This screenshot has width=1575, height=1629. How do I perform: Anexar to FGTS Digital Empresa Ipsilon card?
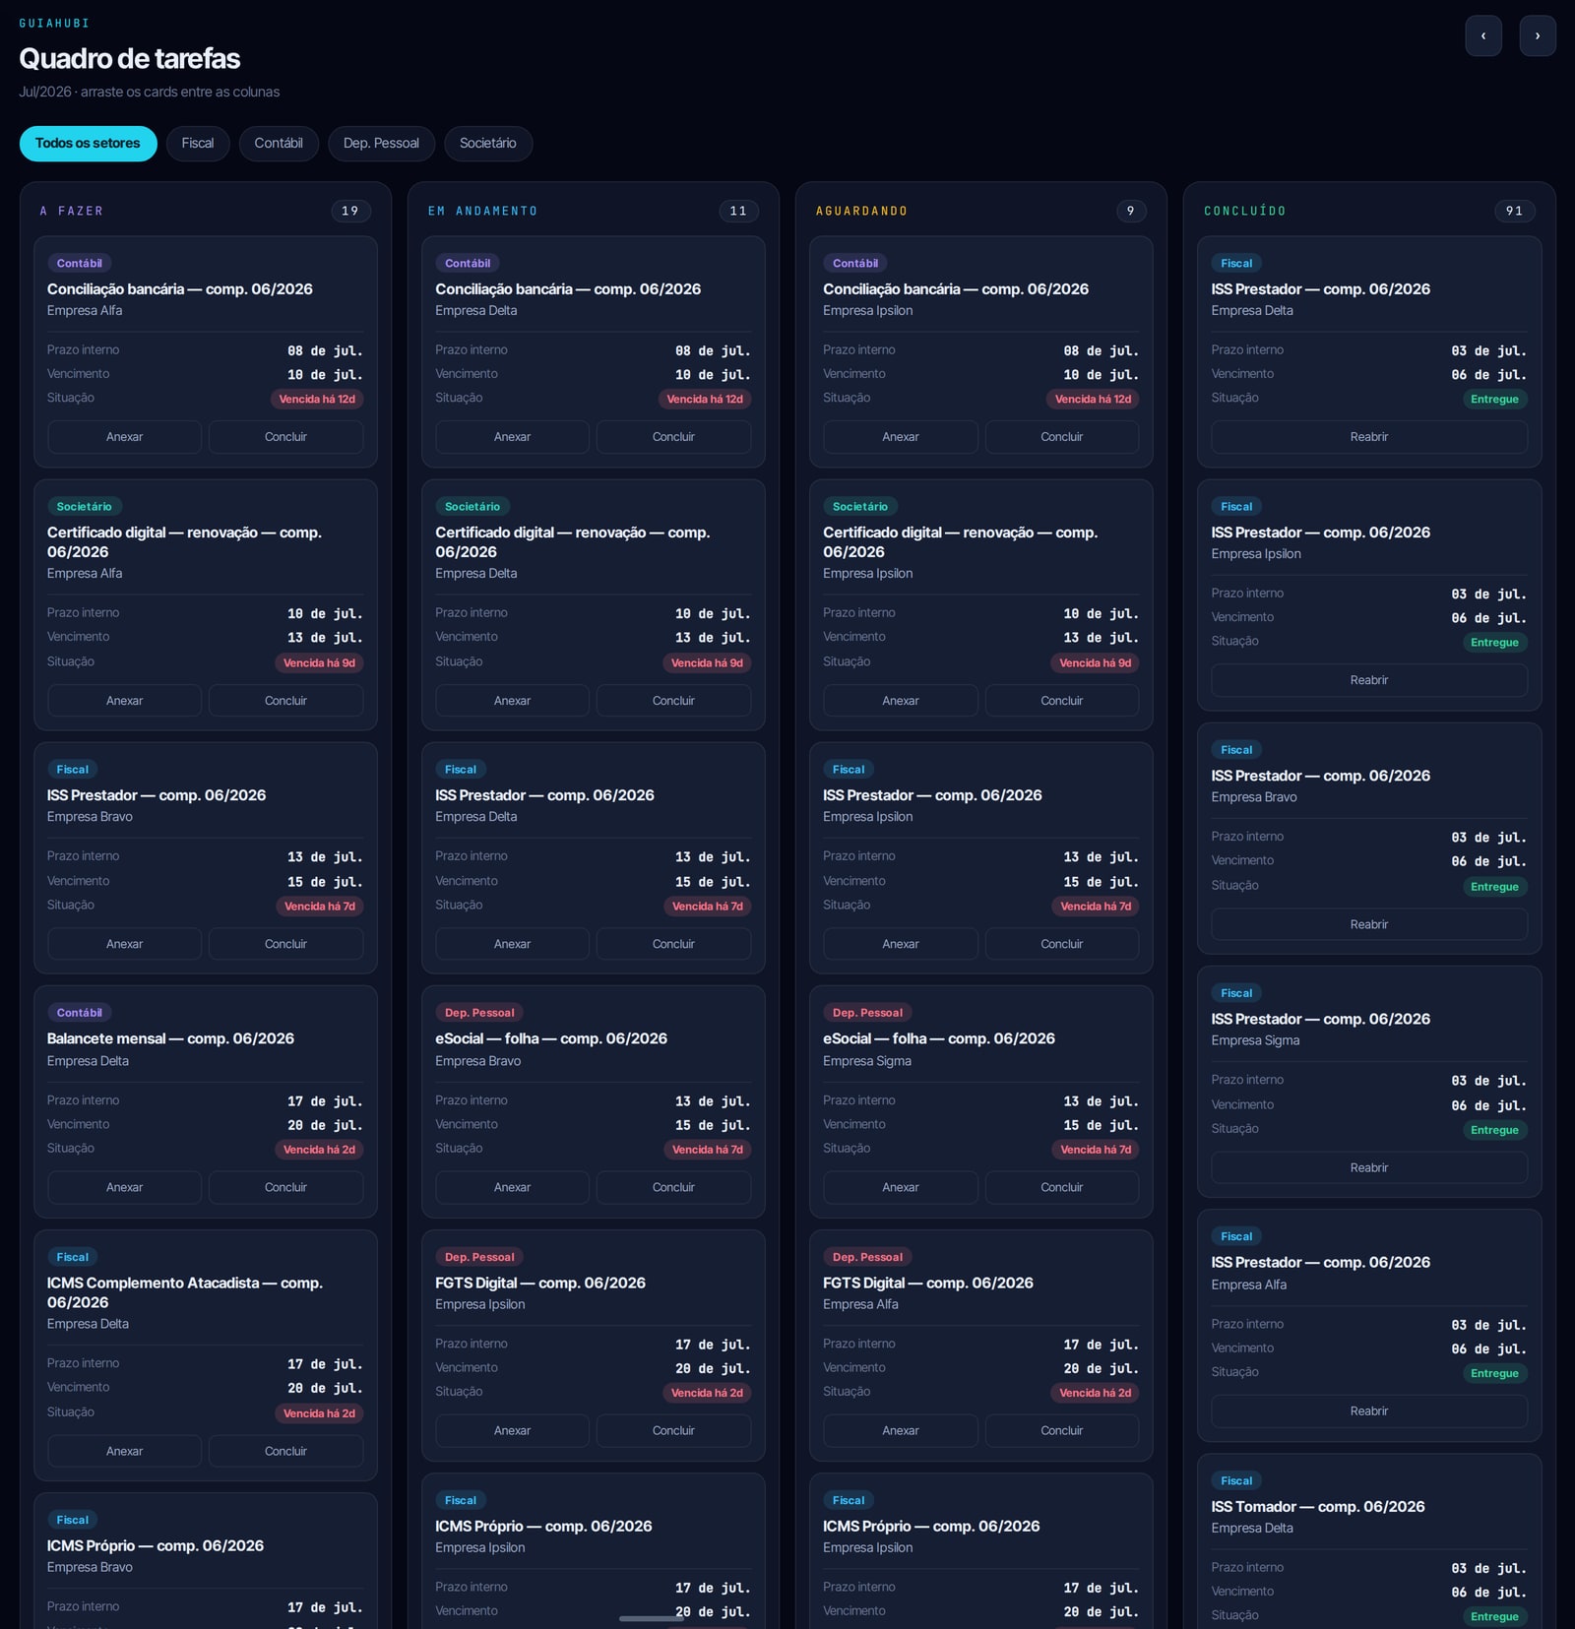[512, 1430]
